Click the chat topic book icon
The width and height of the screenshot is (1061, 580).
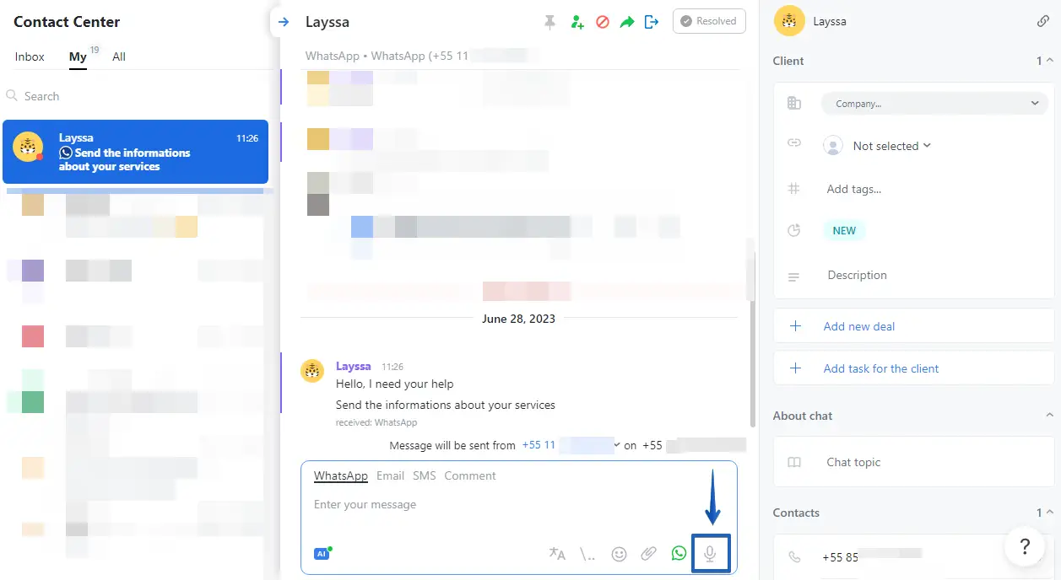click(x=793, y=462)
